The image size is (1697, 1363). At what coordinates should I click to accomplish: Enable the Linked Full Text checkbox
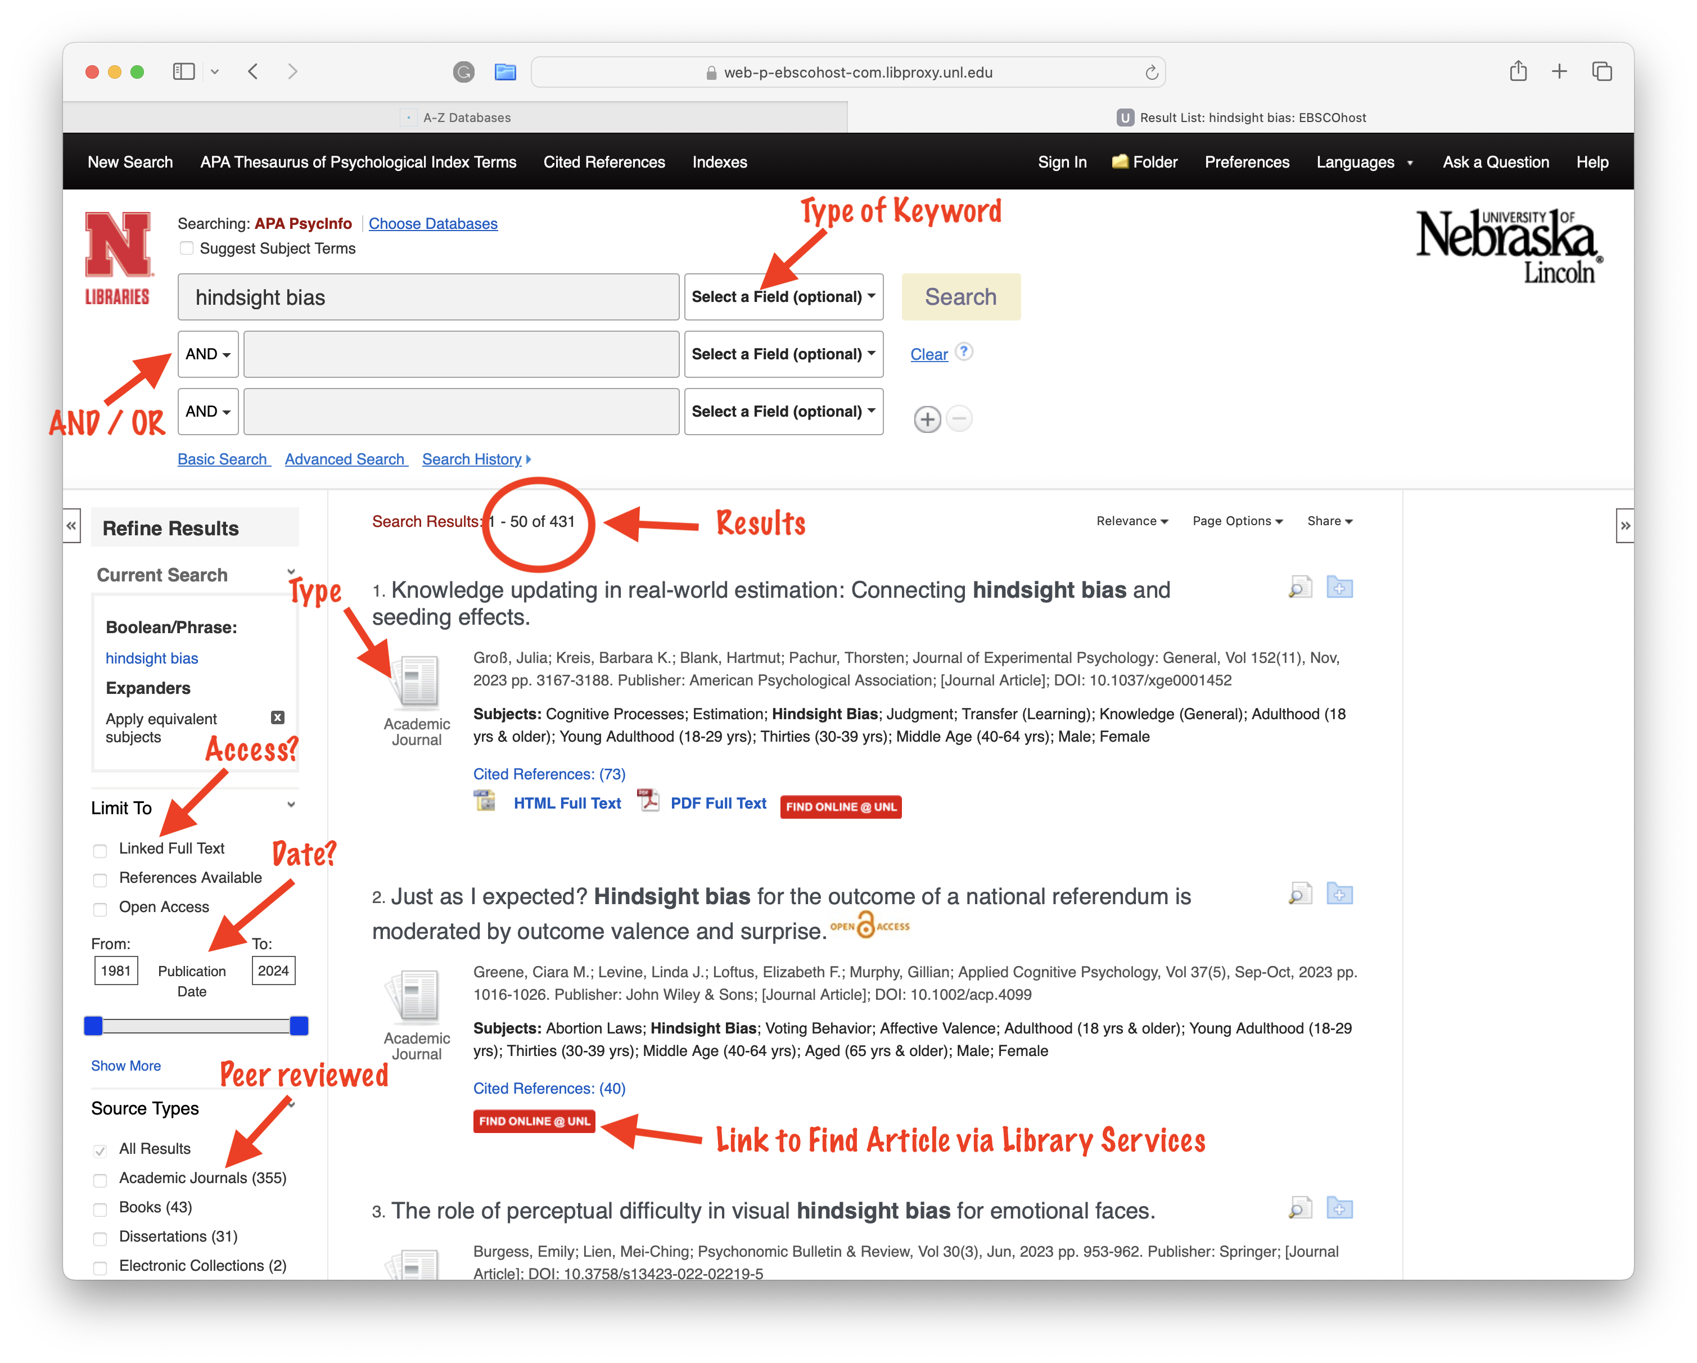click(x=100, y=851)
